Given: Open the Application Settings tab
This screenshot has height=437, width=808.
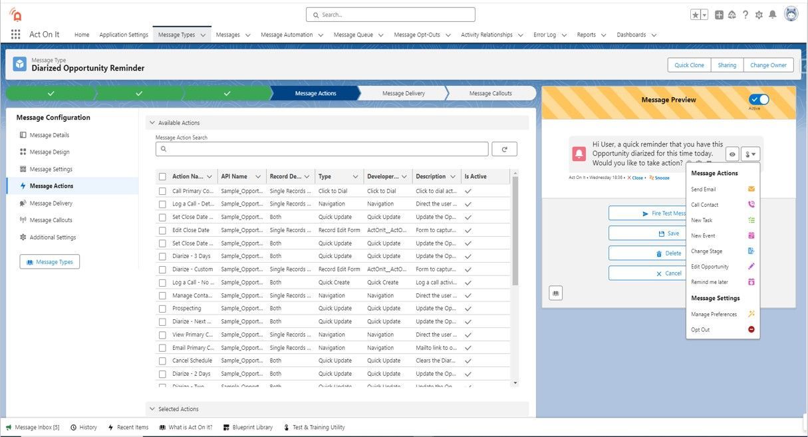Looking at the screenshot, I should (124, 35).
